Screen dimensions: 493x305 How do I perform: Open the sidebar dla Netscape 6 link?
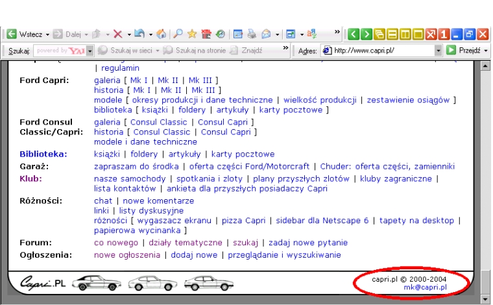pos(322,221)
